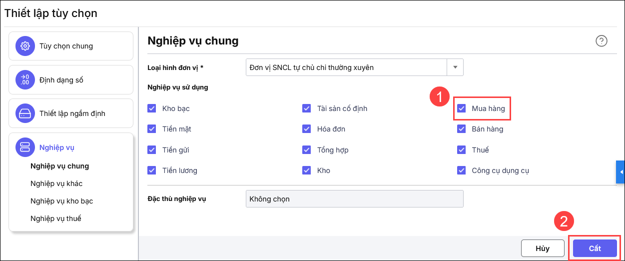Click the Nghiệp vụ server icon

point(24,147)
